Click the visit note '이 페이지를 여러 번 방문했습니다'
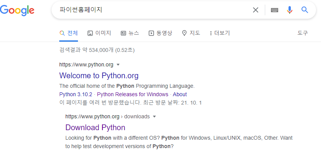 100,103
